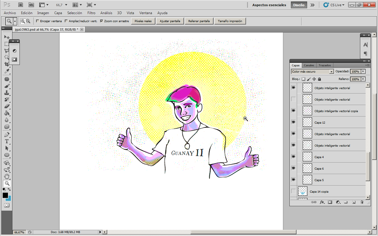The height and width of the screenshot is (236, 378).
Task: Show the Capa 14 copia layer
Action: (293, 191)
